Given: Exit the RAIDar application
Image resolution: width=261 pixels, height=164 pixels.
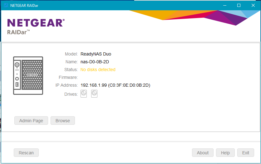Looking at the screenshot, I should click(x=246, y=153).
